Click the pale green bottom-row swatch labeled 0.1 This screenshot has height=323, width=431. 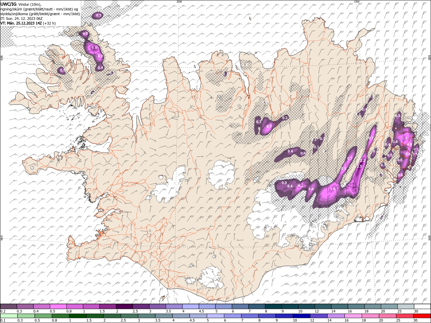(x=9, y=316)
